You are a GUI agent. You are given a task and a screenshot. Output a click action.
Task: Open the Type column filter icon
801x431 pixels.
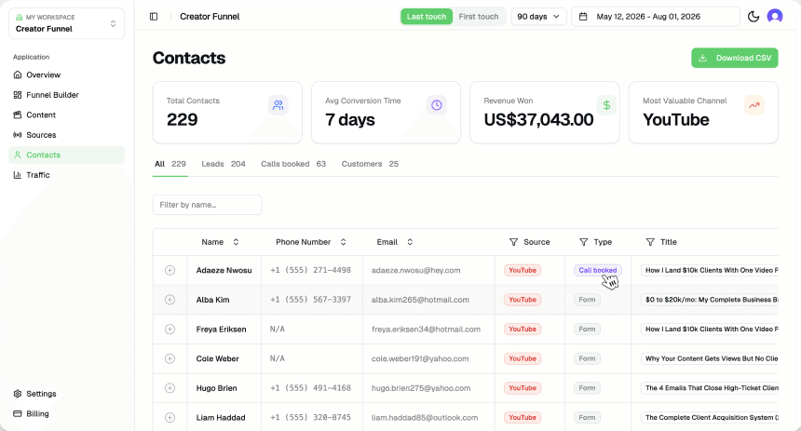point(583,242)
